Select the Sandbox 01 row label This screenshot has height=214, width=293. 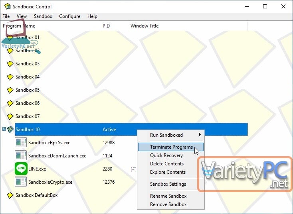pyautogui.click(x=28, y=37)
